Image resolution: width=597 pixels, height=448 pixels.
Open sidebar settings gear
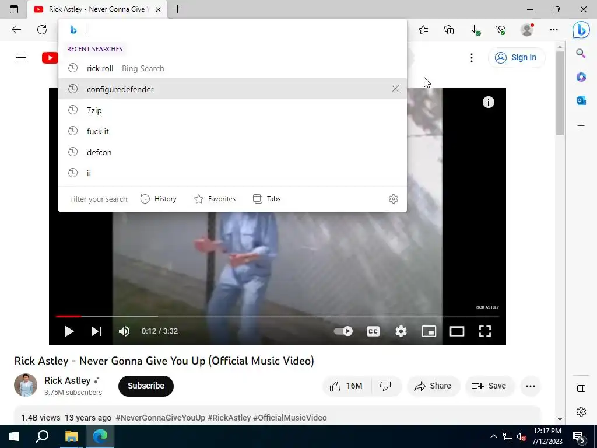tap(581, 412)
